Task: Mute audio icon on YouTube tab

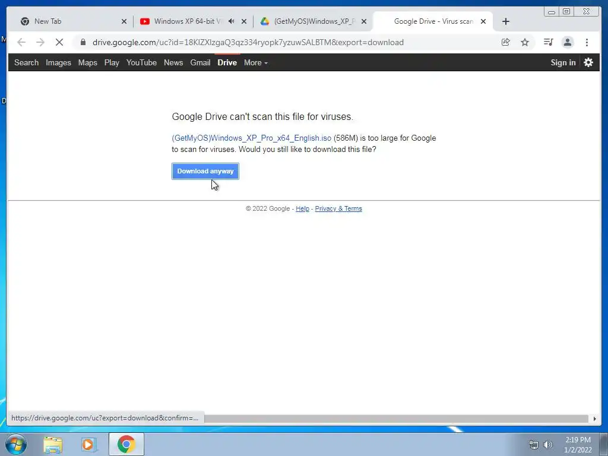Action: click(x=232, y=21)
